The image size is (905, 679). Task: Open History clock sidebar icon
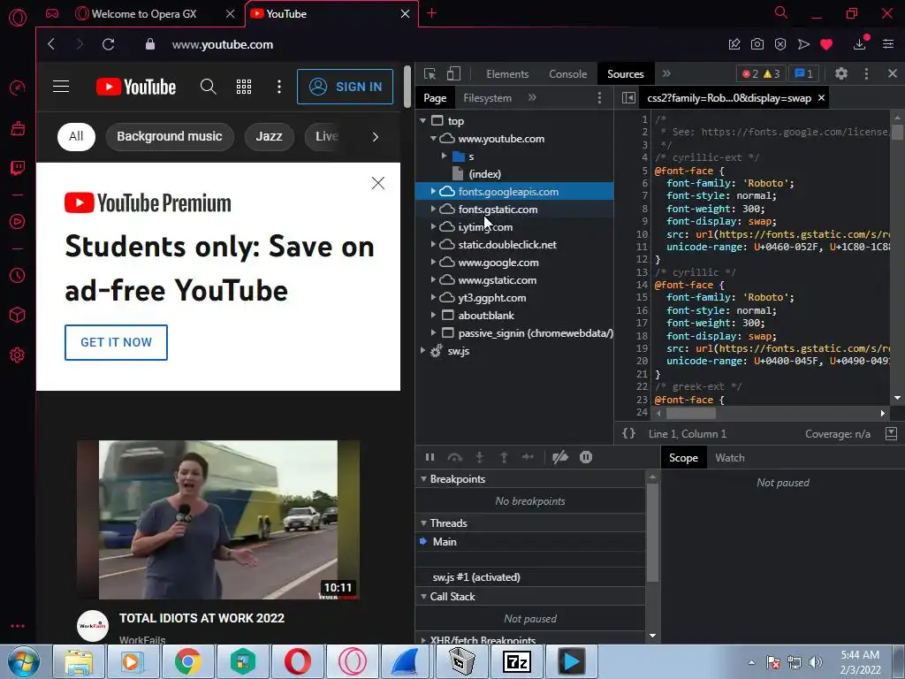[x=18, y=276]
